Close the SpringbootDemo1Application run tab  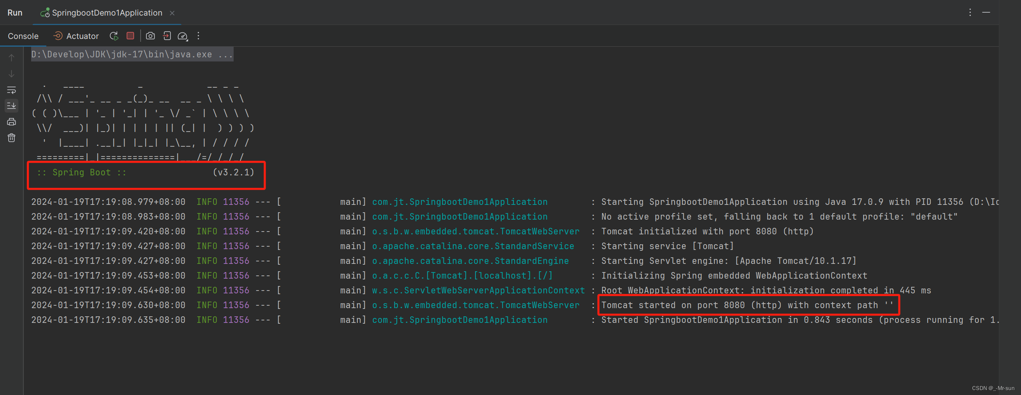pyautogui.click(x=172, y=13)
